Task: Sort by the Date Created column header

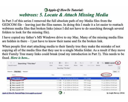Action: (106, 75)
